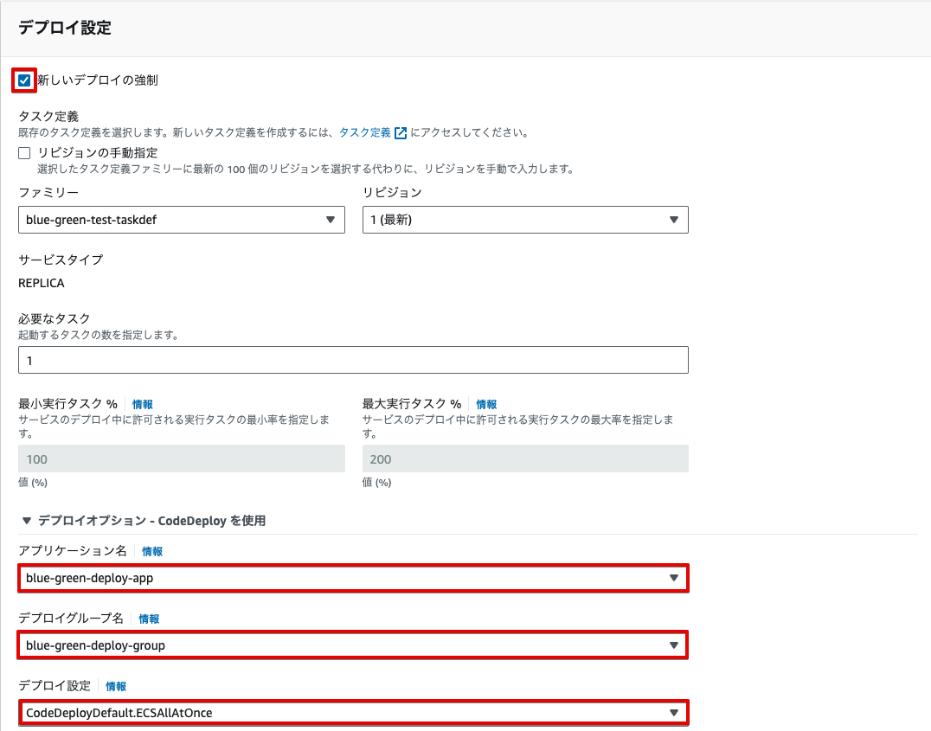The height and width of the screenshot is (731, 931).
Task: Open 情報 link for 最大実行タスク %
Action: coord(486,404)
